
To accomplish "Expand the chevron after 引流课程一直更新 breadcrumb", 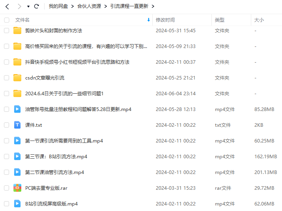I will (153, 6).
